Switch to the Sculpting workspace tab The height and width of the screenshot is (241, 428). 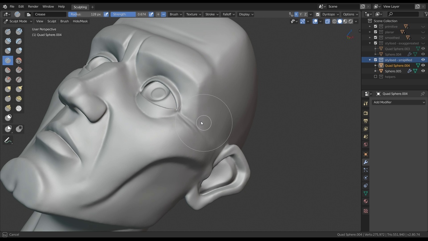(80, 7)
